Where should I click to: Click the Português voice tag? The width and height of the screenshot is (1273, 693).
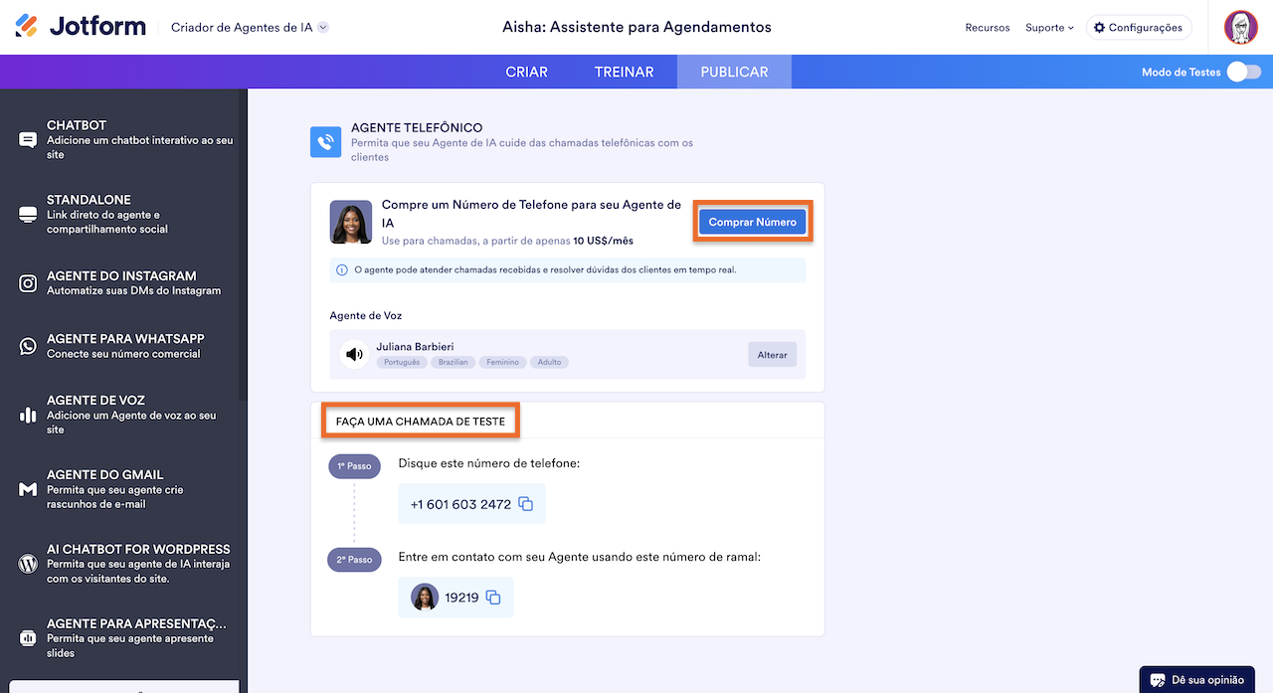(x=402, y=362)
